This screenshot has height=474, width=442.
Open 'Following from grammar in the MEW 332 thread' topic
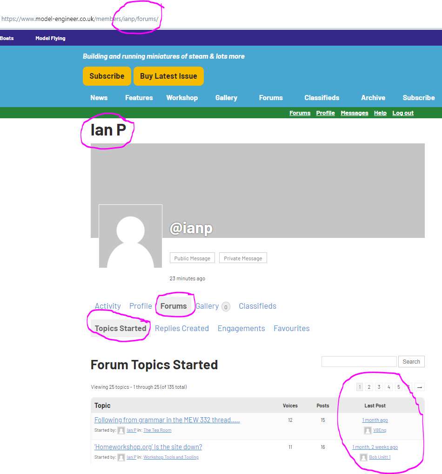point(167,420)
